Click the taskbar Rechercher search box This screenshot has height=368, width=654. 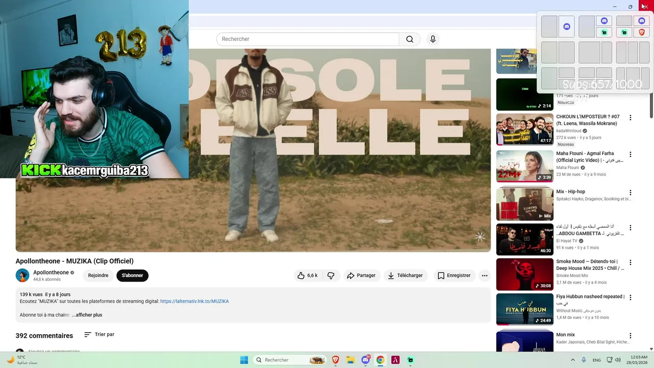[290, 360]
